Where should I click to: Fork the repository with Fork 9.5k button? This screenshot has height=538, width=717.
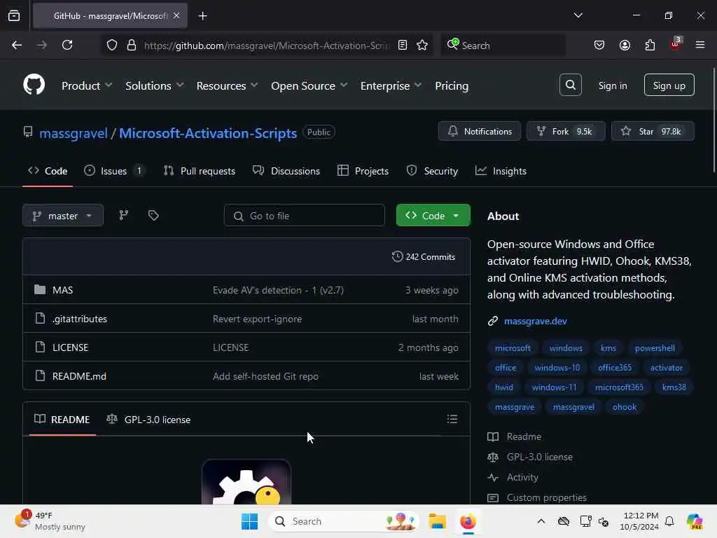point(566,131)
